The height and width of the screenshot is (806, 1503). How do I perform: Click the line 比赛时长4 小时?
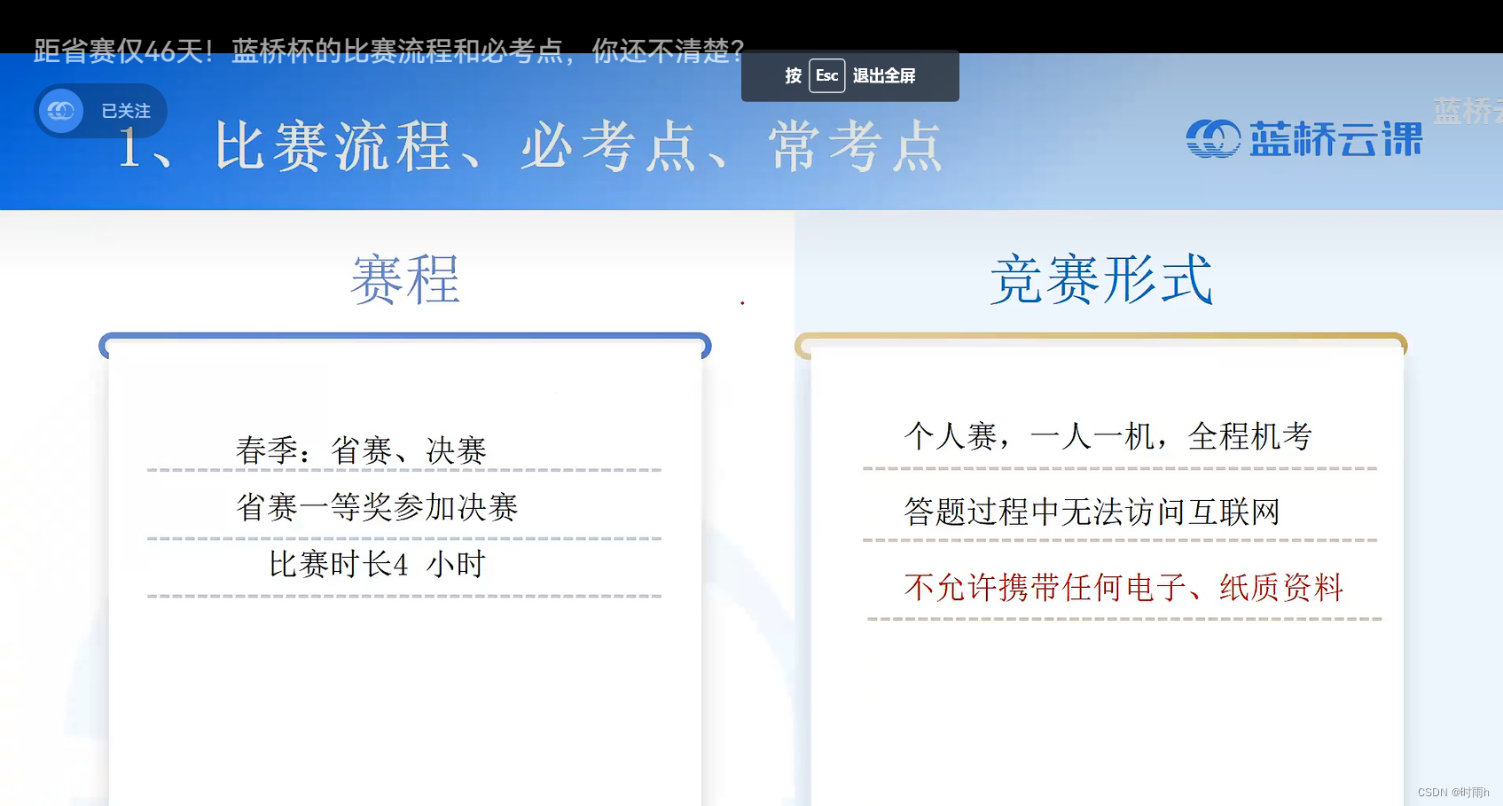point(377,564)
